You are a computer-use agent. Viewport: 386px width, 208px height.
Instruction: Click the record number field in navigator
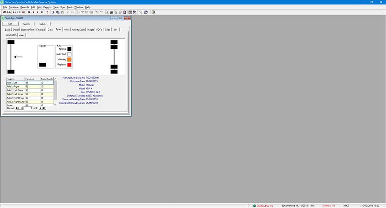28,108
